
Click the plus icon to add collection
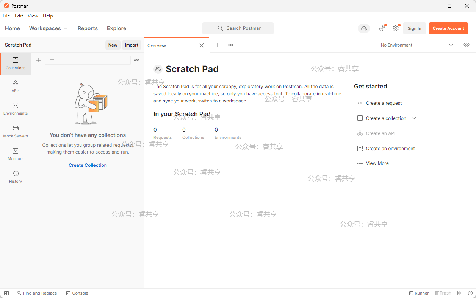click(39, 60)
